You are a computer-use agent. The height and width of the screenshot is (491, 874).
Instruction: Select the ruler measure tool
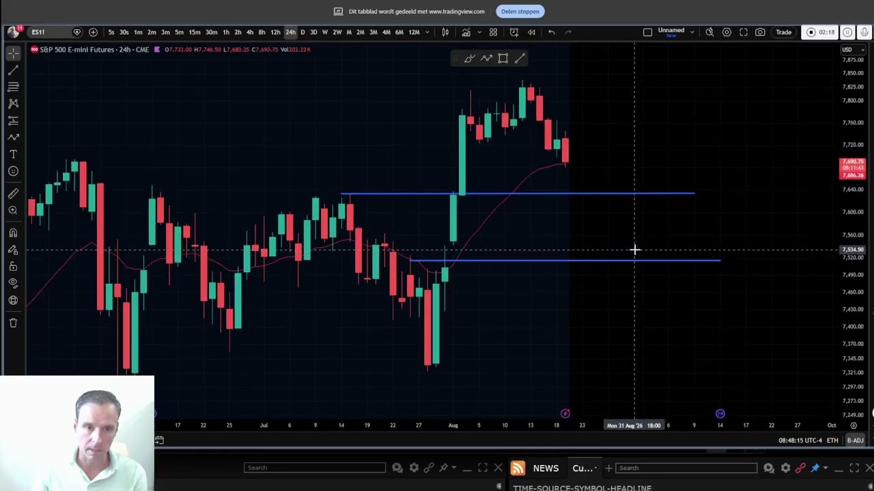[13, 194]
